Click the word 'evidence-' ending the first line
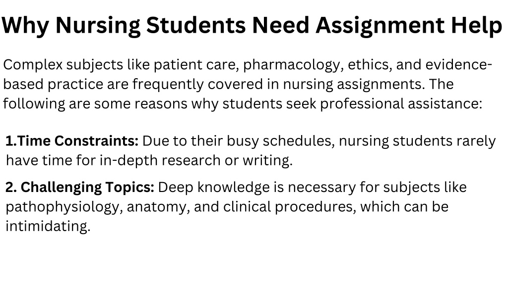This screenshot has height=285, width=508. (x=459, y=65)
